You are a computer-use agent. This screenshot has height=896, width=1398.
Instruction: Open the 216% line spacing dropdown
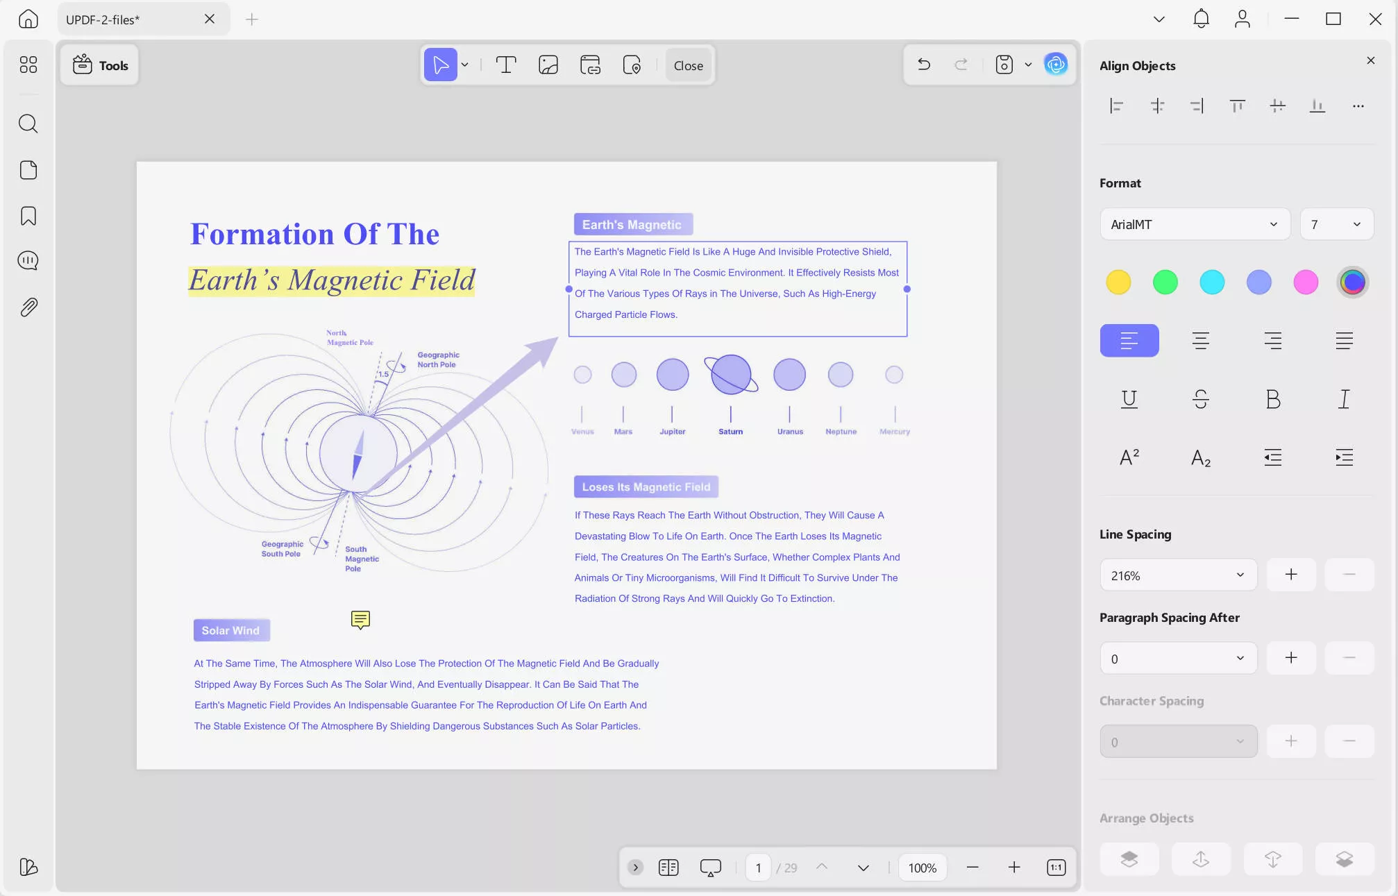pos(1178,575)
